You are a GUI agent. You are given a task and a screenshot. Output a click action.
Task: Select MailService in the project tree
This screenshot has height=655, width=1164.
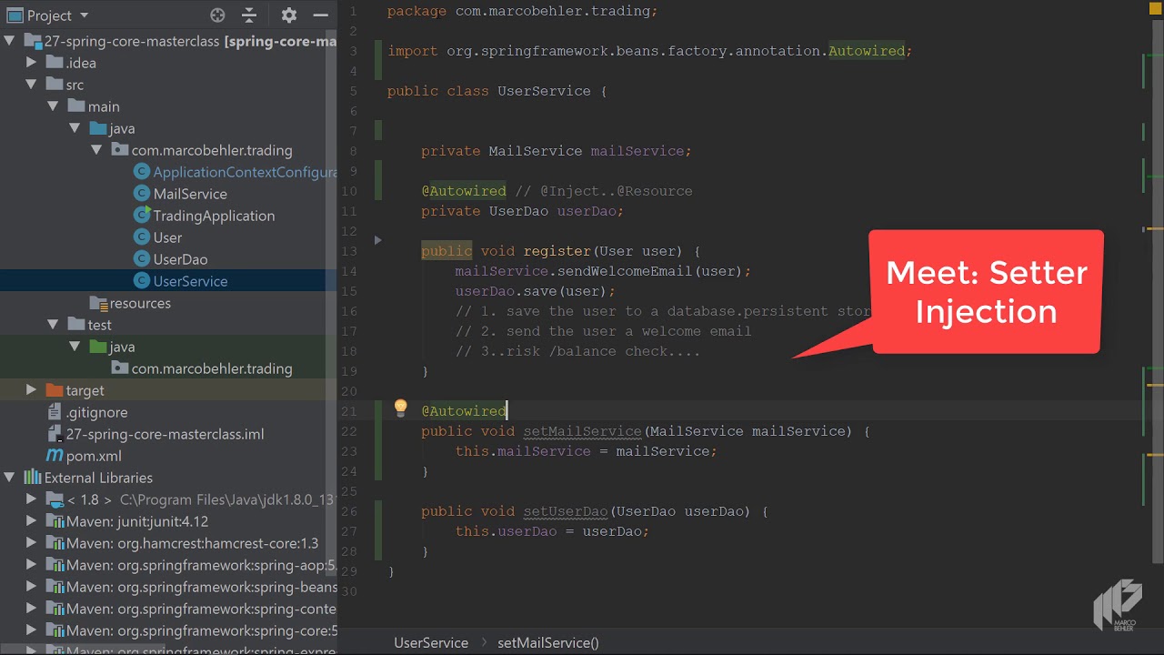(190, 194)
